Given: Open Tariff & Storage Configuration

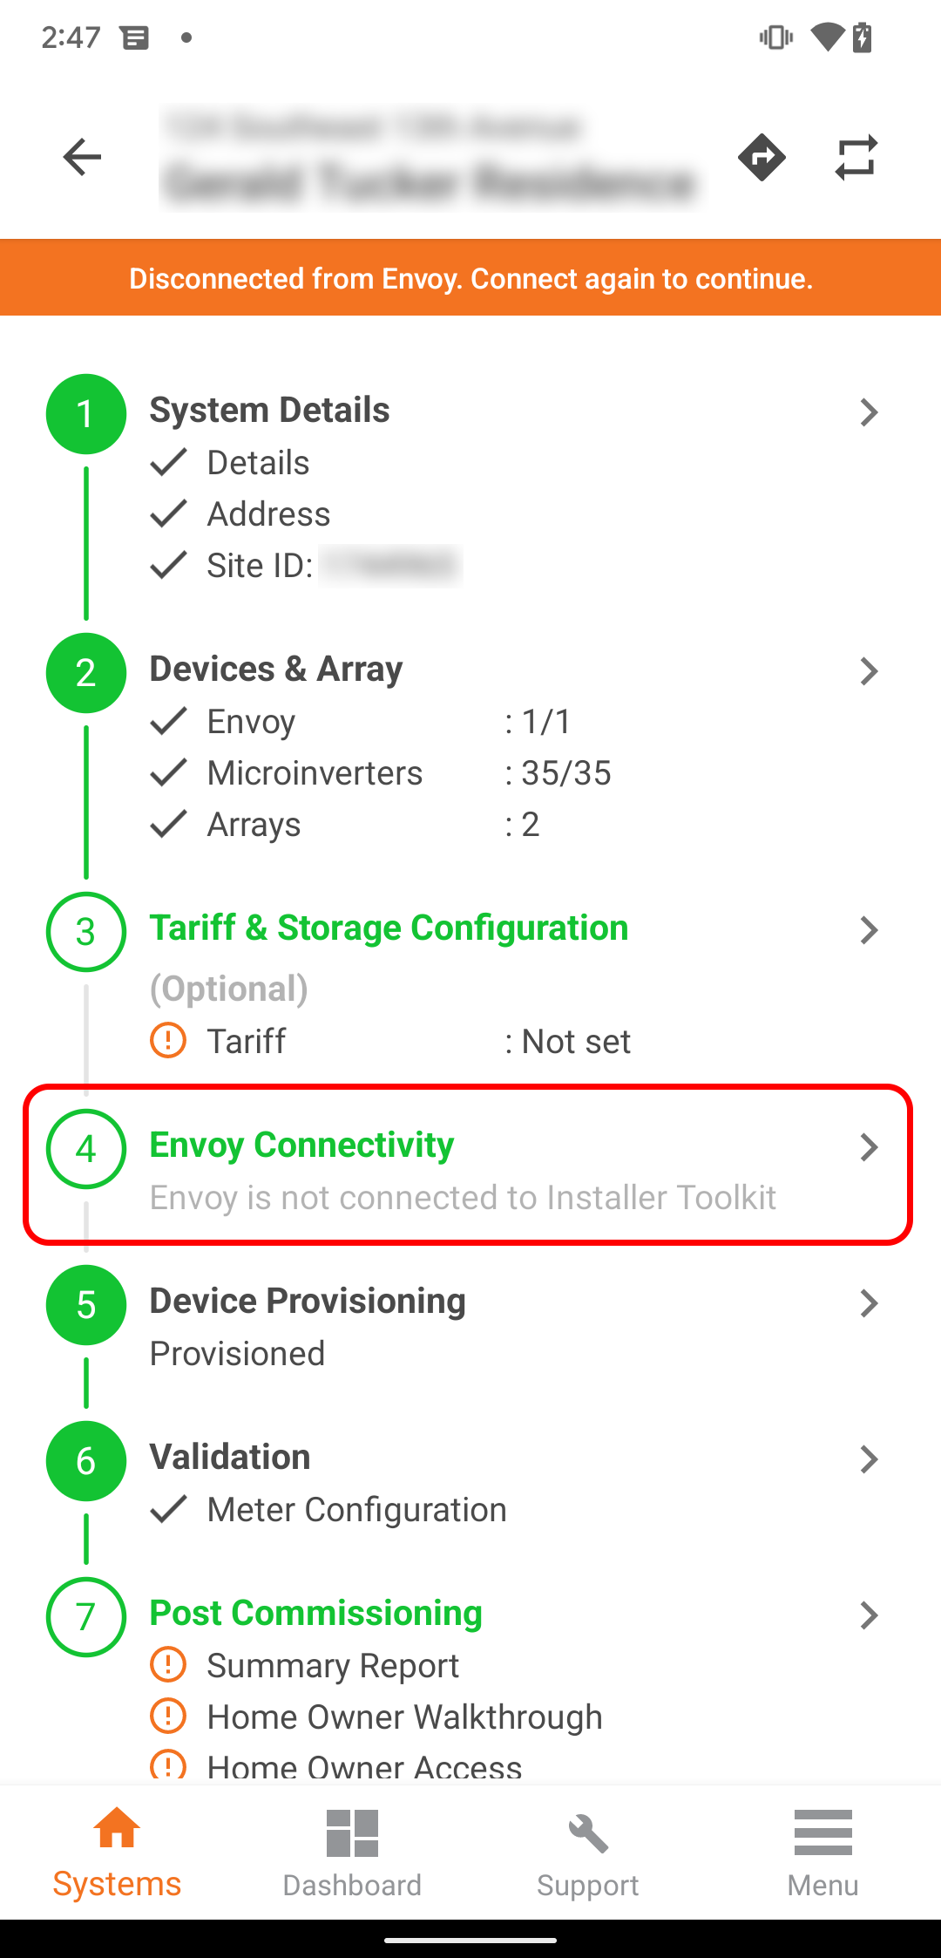Looking at the screenshot, I should 389,928.
